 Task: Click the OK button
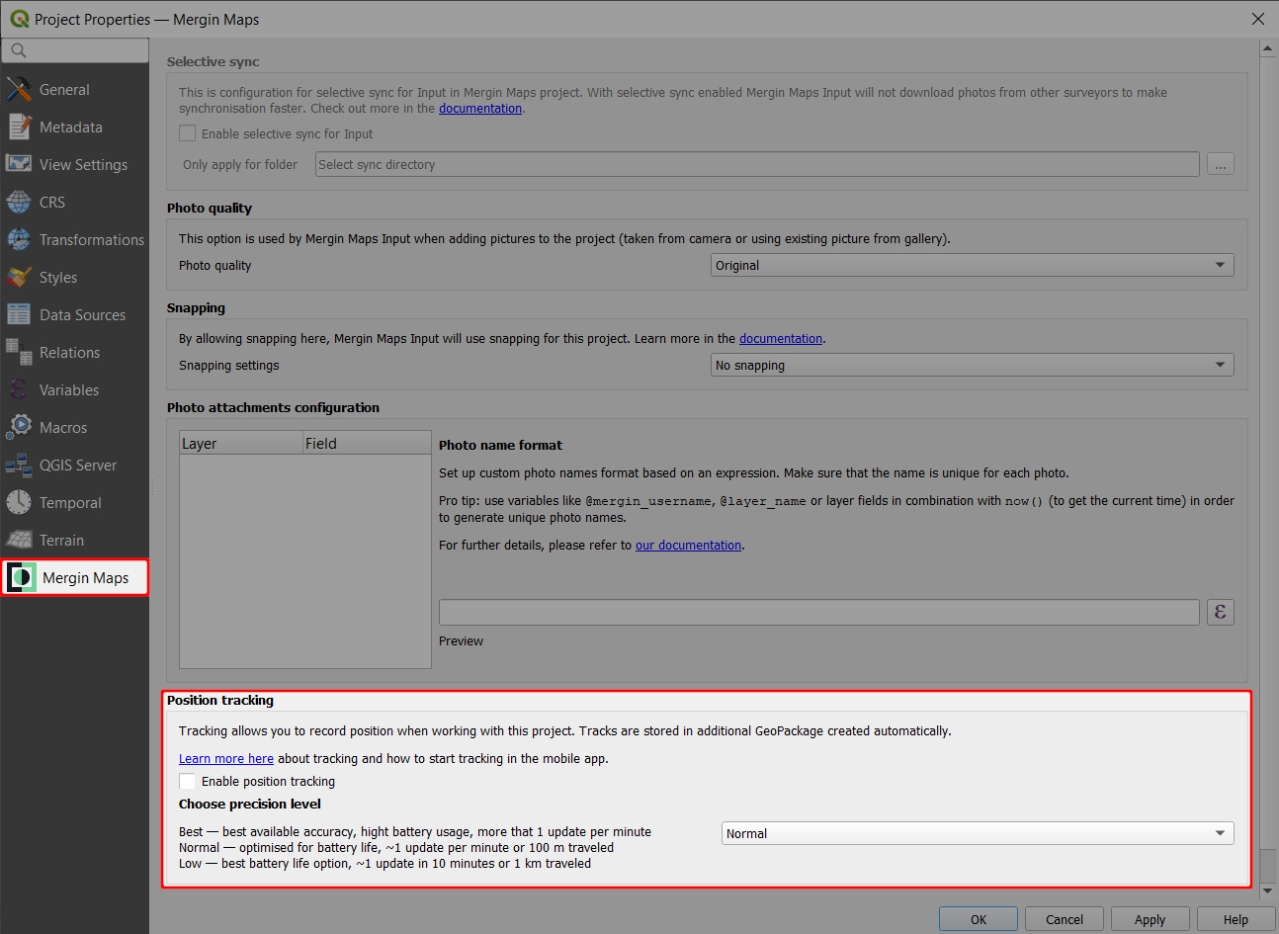(979, 919)
